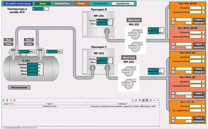Image resolution: width=208 pixels, height=129 pixels.
Task: Stop pump 101 with Стоп
Action: pos(8,44)
